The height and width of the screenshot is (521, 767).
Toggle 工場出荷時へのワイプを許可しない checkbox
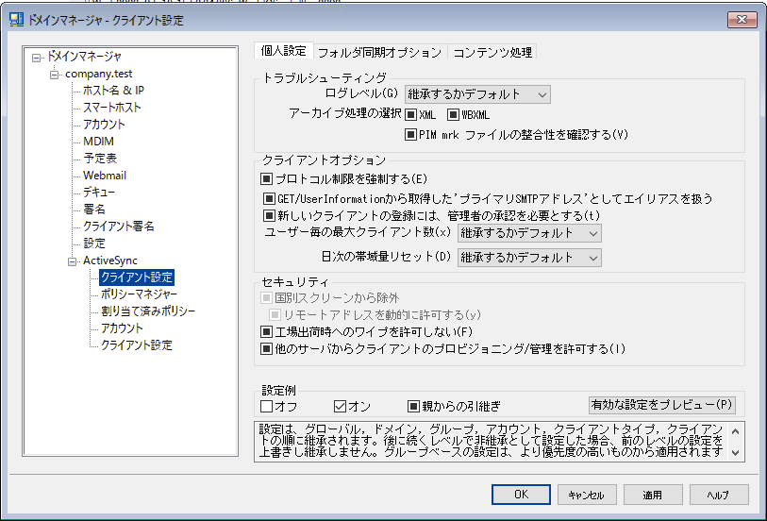click(267, 332)
